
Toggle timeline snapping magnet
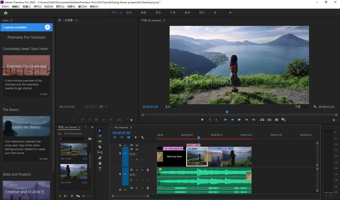point(122,138)
